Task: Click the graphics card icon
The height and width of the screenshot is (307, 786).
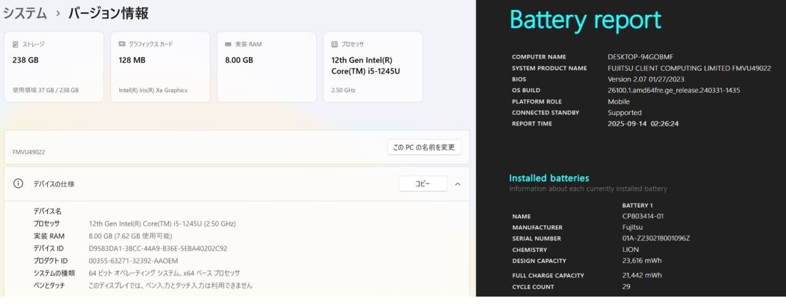Action: 122,44
